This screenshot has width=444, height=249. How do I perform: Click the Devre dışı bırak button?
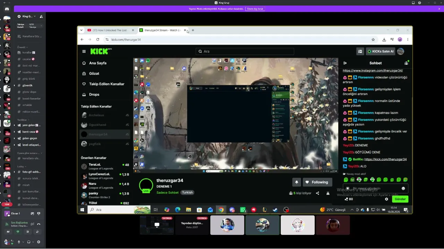(255, 9)
